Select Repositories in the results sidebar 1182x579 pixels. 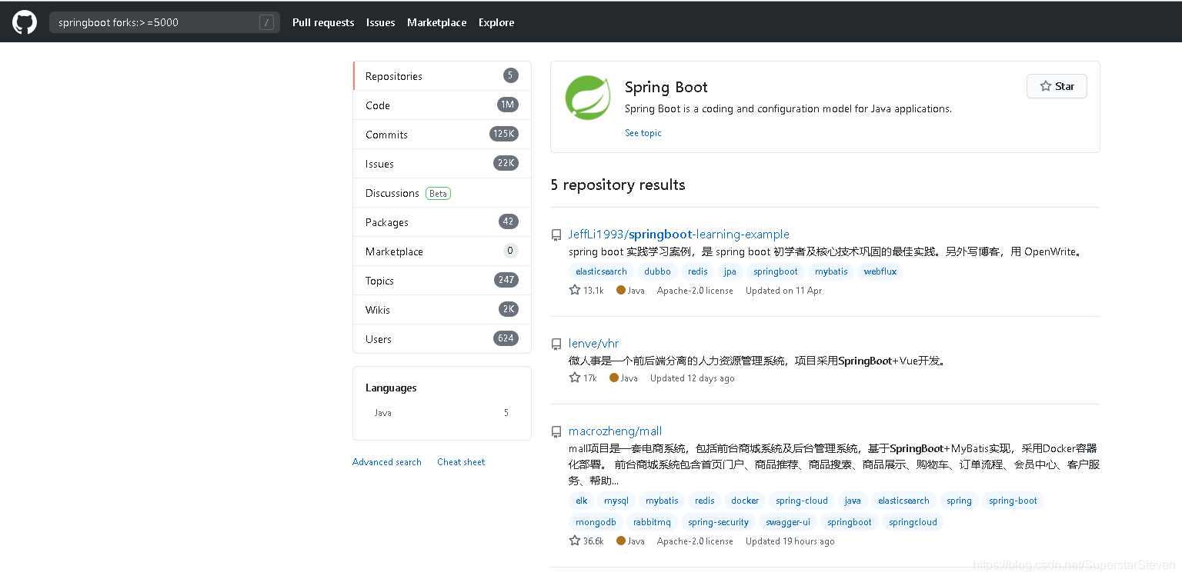pos(442,76)
